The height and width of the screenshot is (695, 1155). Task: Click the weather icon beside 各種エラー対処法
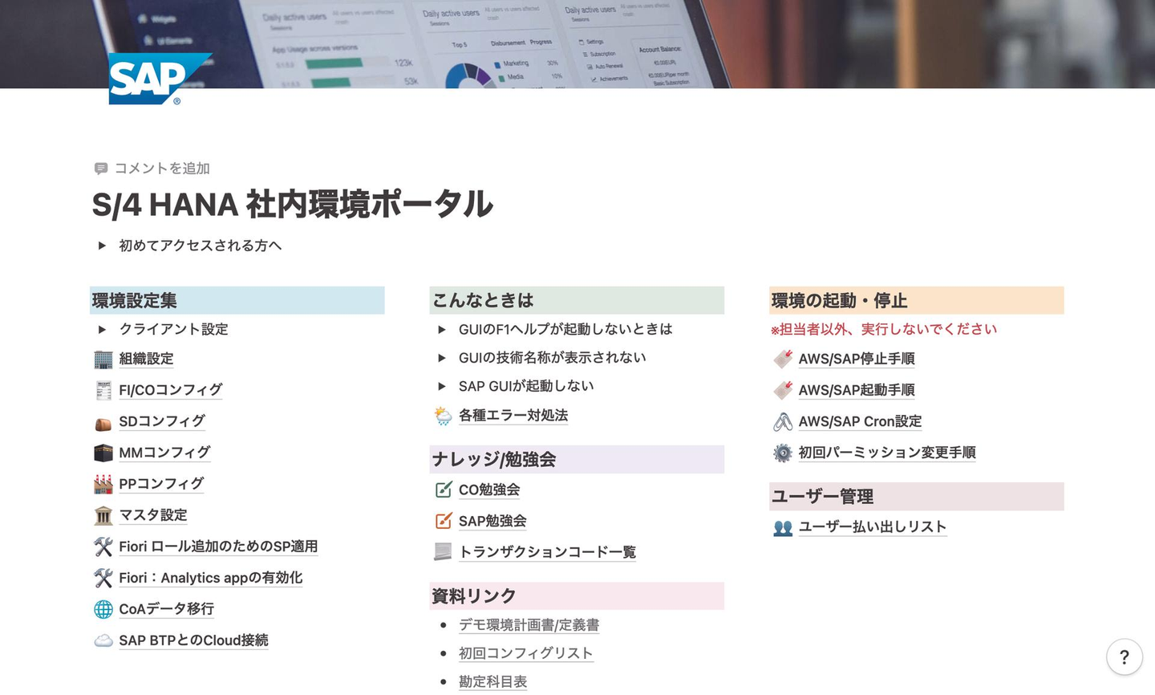point(443,416)
